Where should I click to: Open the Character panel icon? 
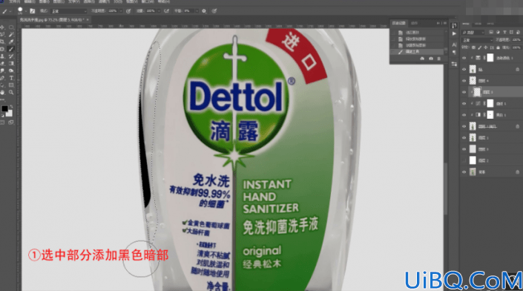[454, 45]
